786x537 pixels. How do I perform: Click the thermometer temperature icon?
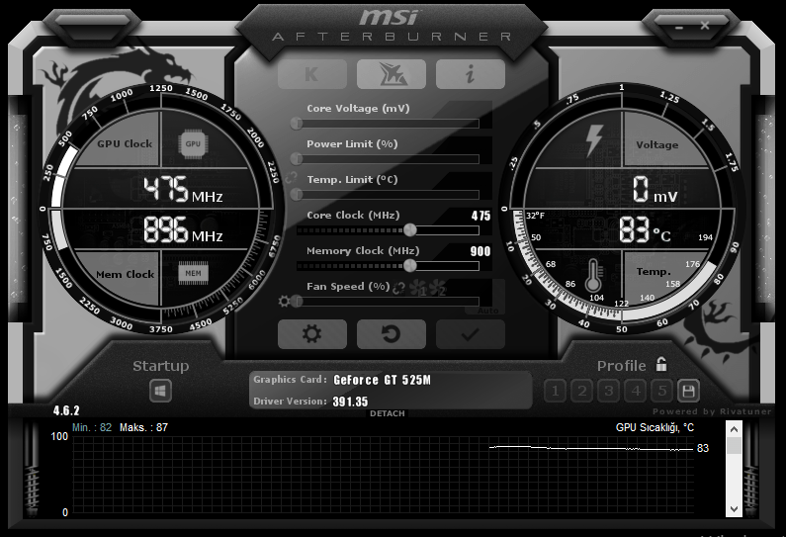(x=593, y=275)
